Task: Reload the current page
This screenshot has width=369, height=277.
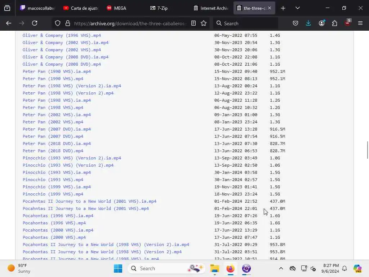Action: tap(35, 23)
